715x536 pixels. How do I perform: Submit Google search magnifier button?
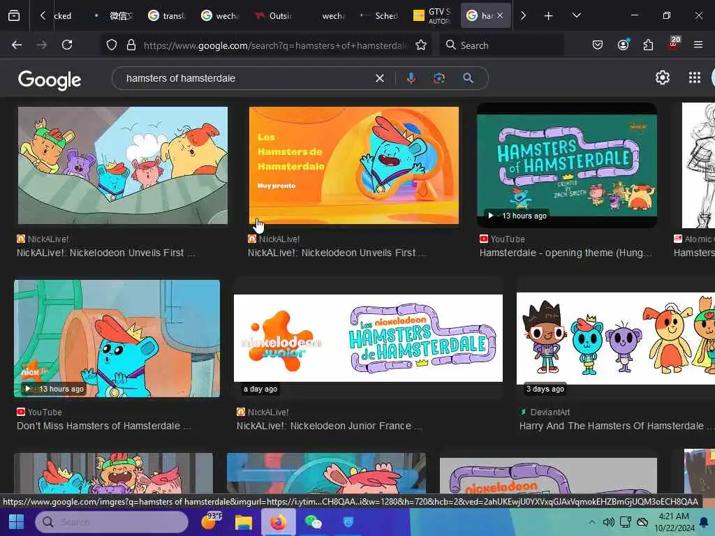click(469, 78)
